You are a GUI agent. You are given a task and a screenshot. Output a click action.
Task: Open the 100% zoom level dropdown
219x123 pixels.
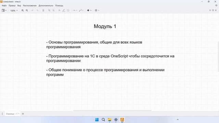14,11
